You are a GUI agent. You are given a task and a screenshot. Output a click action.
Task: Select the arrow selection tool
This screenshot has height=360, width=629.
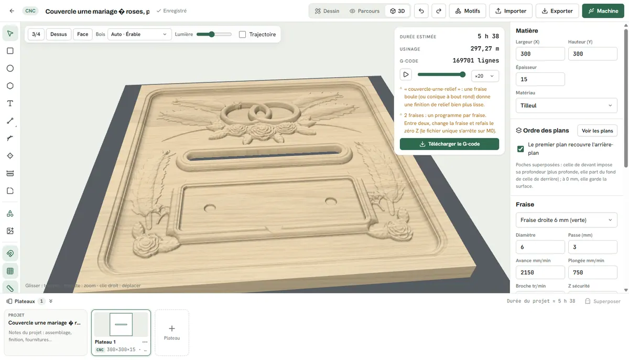coord(10,34)
